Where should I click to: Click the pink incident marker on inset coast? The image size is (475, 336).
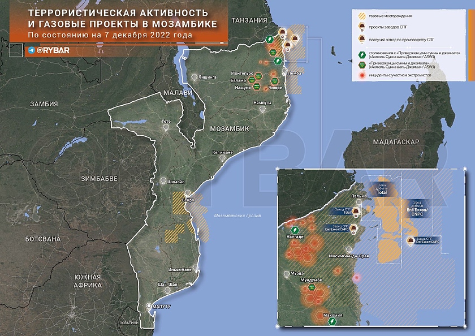(356, 277)
